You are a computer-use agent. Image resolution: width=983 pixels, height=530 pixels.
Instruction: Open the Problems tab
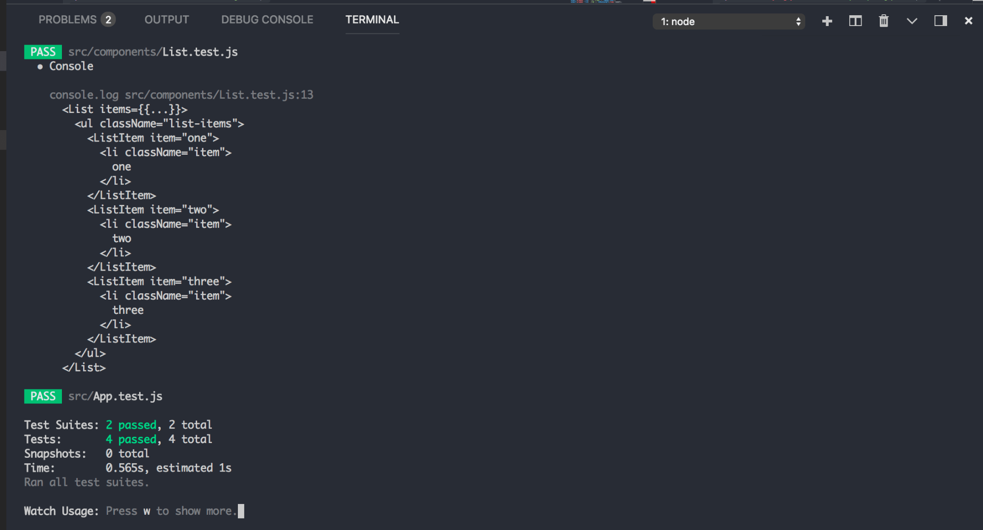coord(68,20)
